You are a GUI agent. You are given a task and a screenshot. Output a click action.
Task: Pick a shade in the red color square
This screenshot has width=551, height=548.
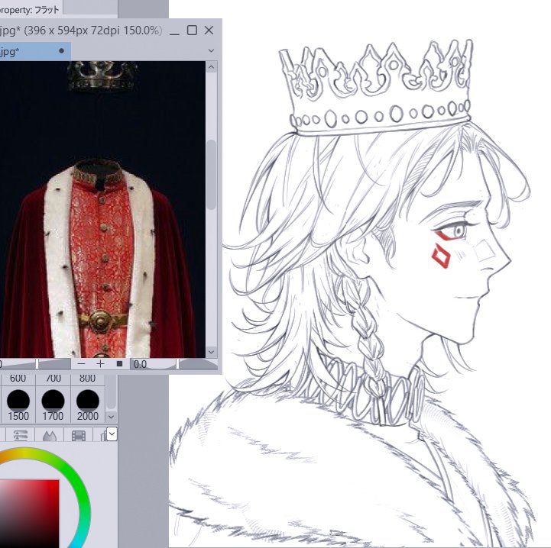click(29, 513)
